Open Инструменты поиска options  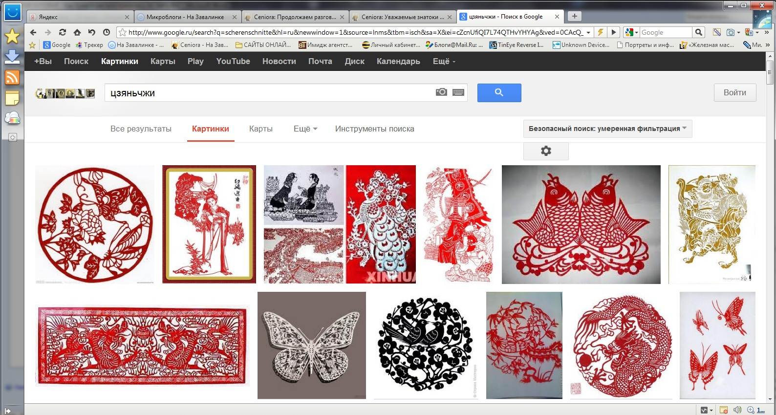[374, 129]
